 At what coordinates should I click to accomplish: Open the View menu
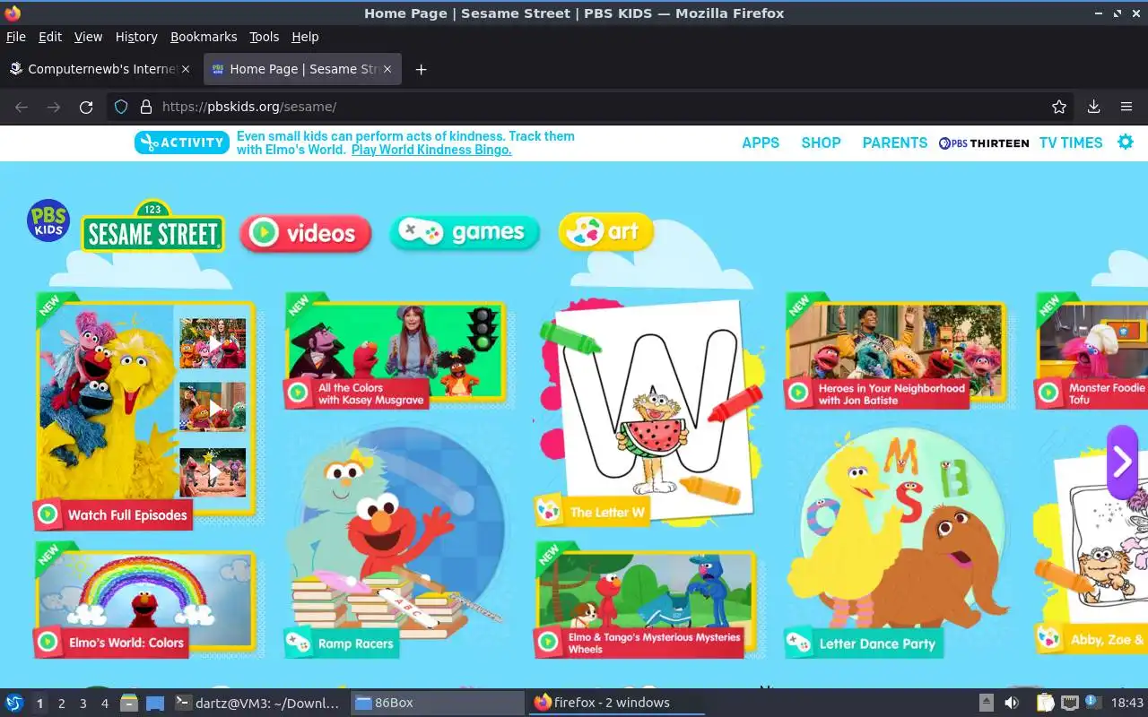coord(88,37)
